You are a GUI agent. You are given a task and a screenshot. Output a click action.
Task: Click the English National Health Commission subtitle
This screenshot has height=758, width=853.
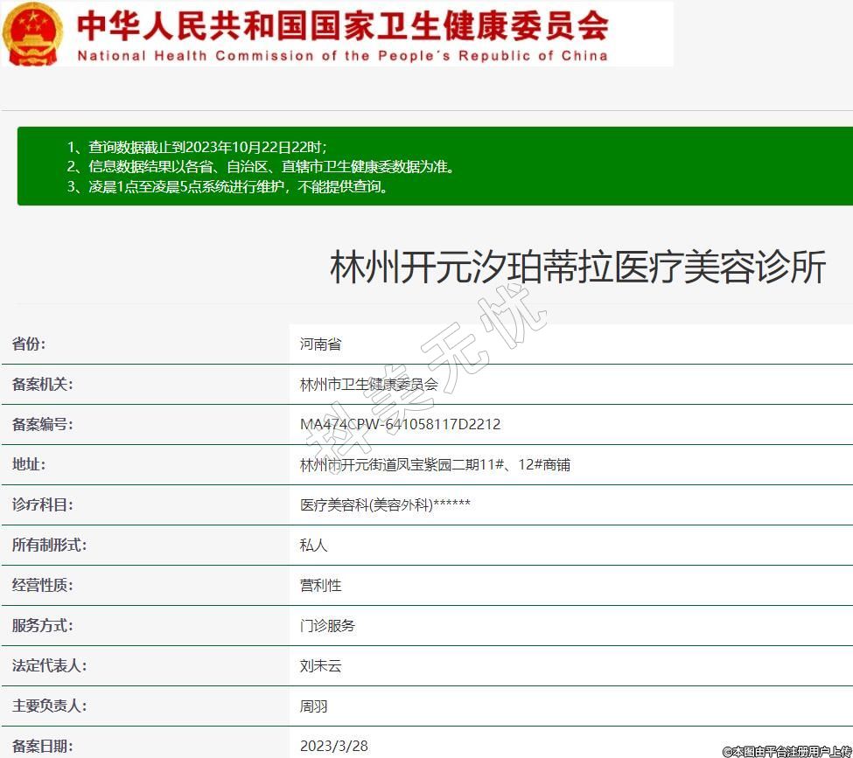pyautogui.click(x=342, y=56)
